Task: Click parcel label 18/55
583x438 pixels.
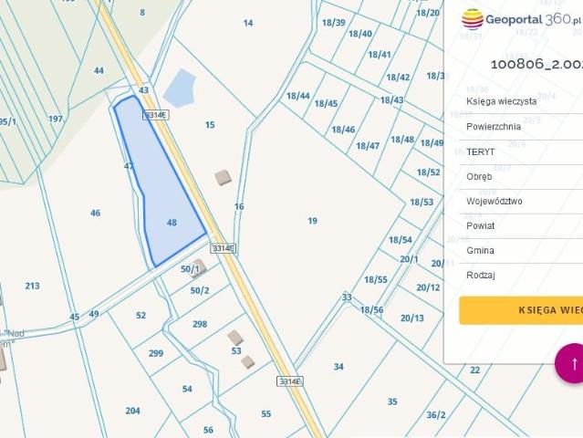Action: (x=376, y=279)
